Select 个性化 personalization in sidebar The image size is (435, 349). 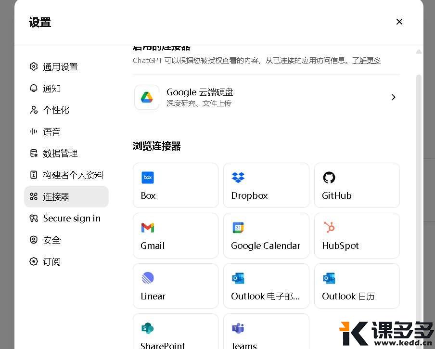pyautogui.click(x=66, y=110)
